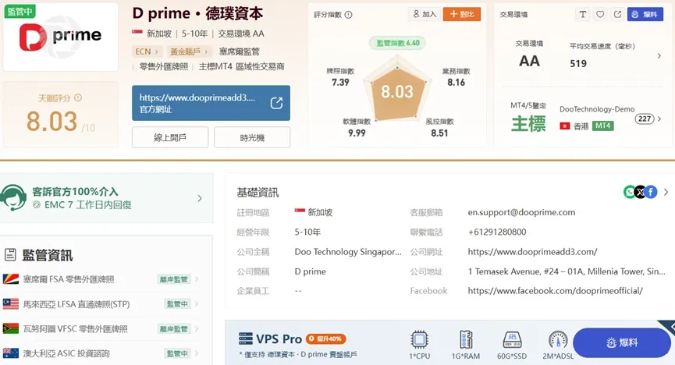The height and width of the screenshot is (365, 675).
Task: Open the ECN tag
Action: (147, 51)
